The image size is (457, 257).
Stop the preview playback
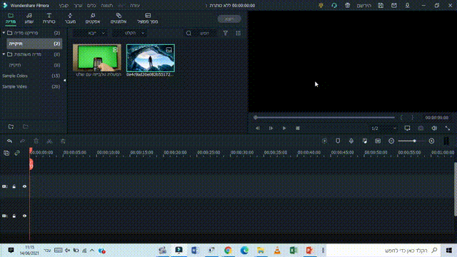pos(298,128)
